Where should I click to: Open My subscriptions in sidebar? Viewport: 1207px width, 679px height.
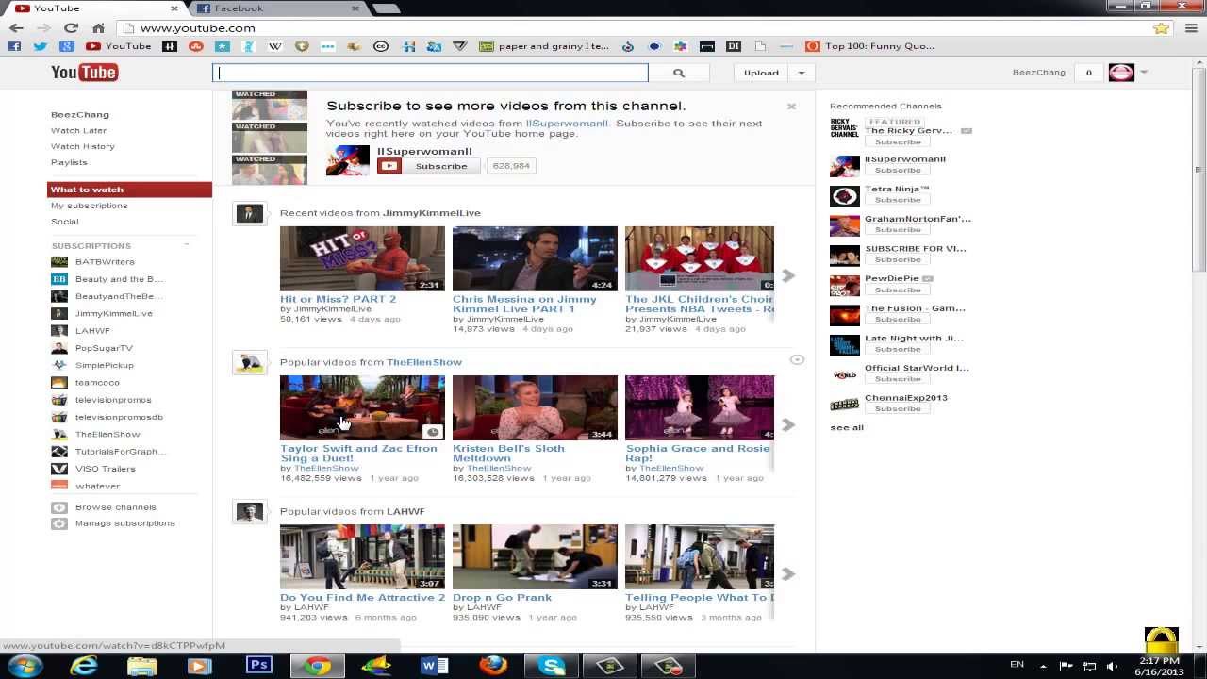tap(89, 206)
